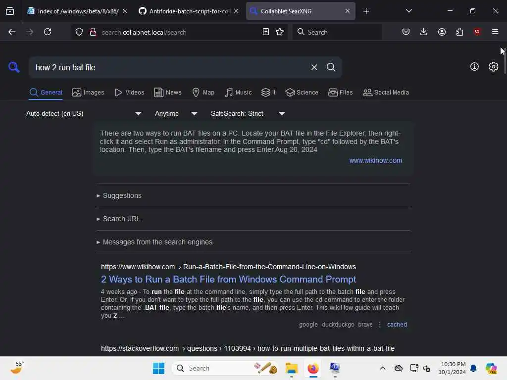Save page to Pocket

coord(406,32)
